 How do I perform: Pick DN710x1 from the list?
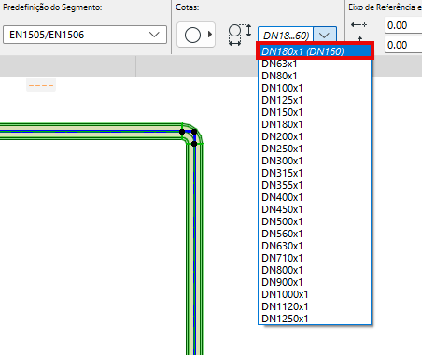click(x=315, y=258)
